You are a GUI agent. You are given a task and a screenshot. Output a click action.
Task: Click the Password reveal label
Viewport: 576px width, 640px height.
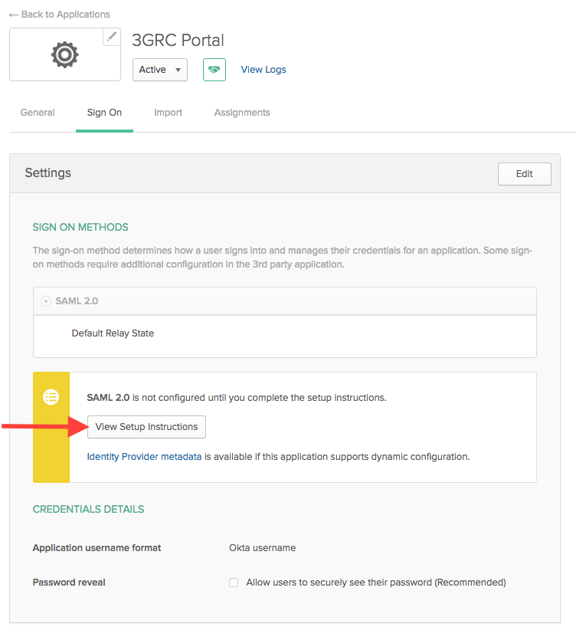pos(69,583)
